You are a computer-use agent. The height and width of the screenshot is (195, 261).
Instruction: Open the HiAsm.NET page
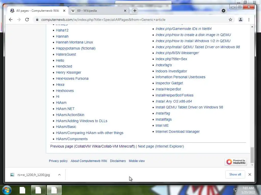coord(65,109)
